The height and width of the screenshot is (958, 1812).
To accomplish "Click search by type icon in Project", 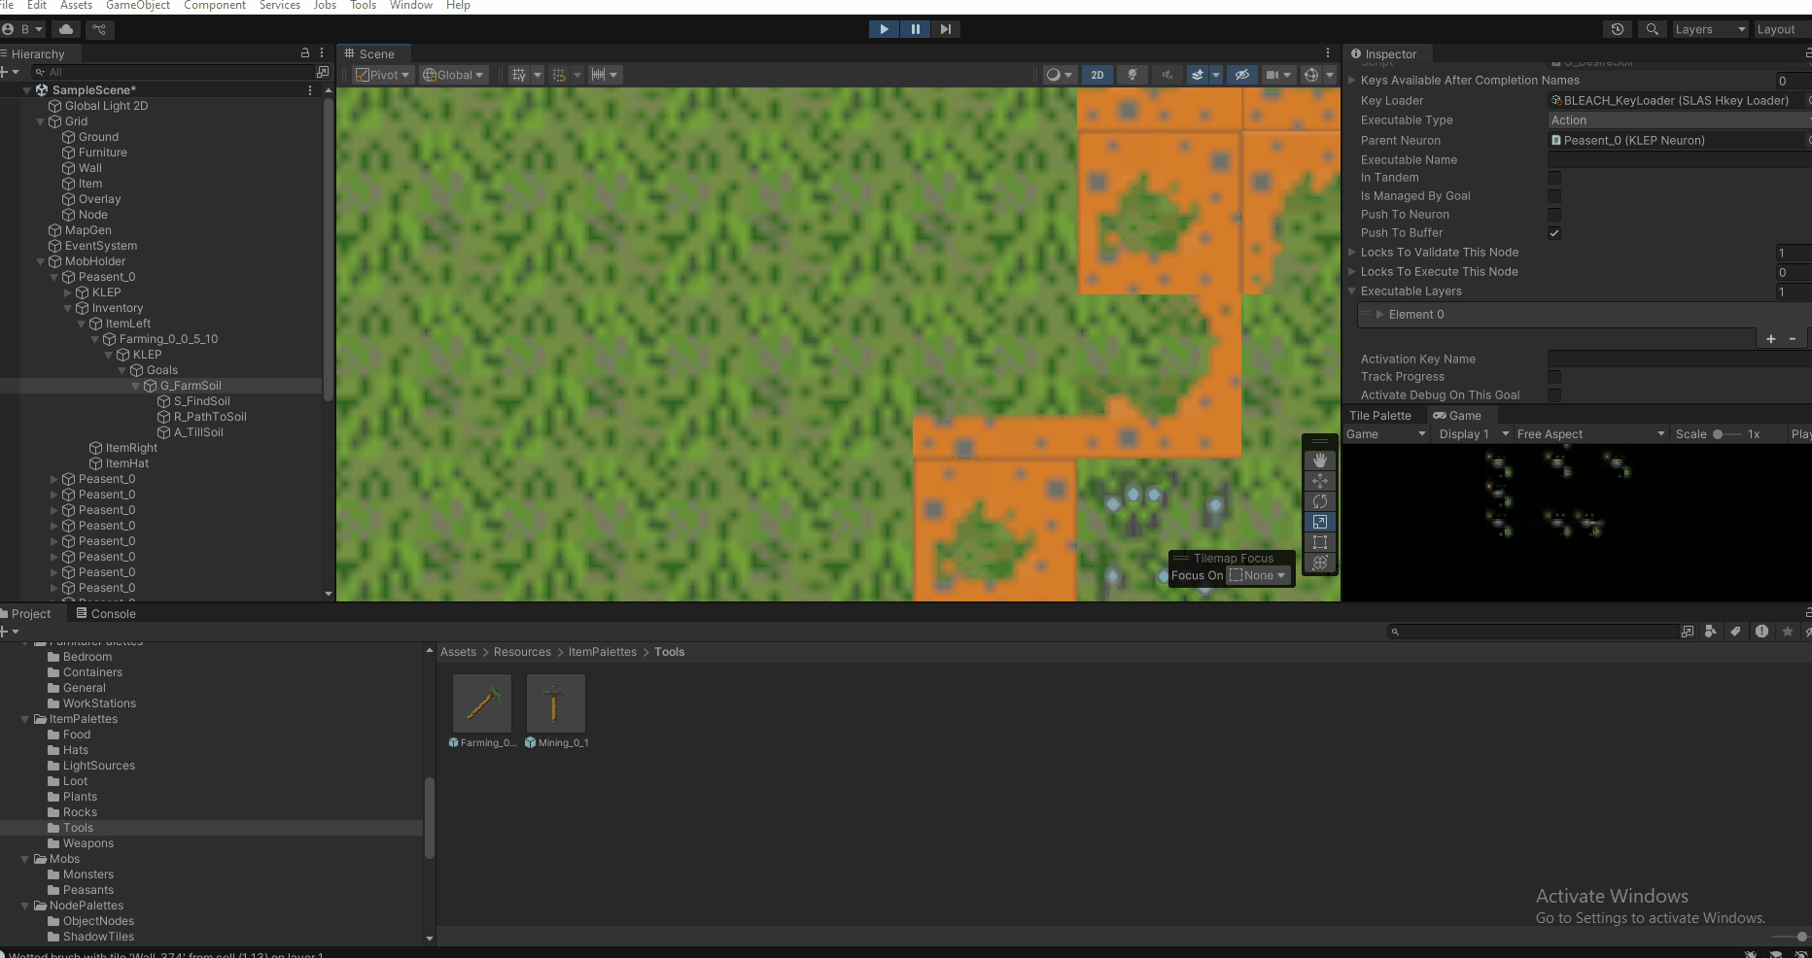I will click(1711, 632).
